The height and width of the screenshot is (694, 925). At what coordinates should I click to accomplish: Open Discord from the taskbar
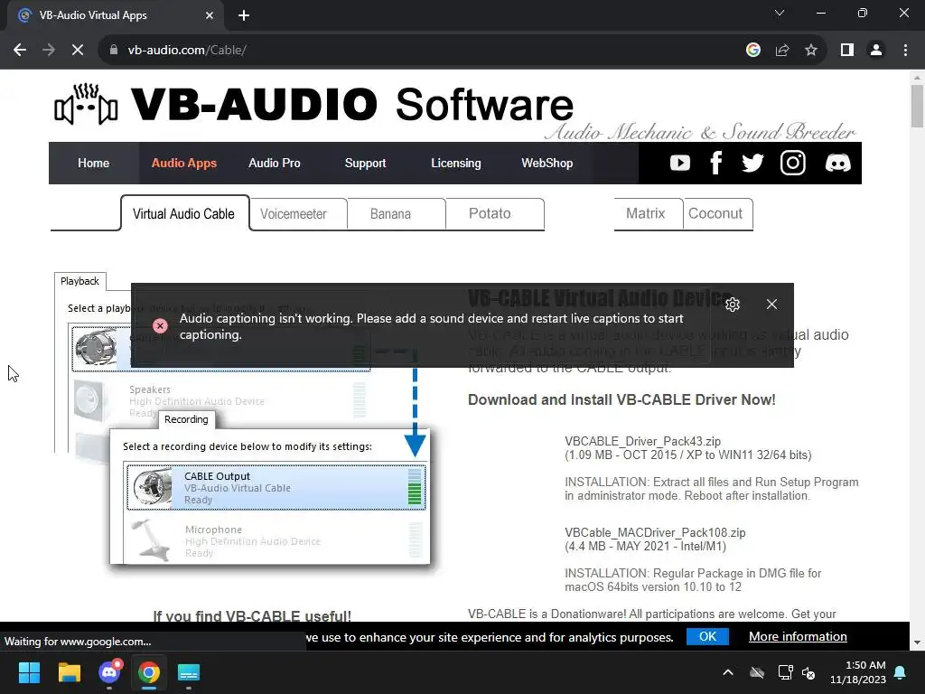tap(109, 672)
